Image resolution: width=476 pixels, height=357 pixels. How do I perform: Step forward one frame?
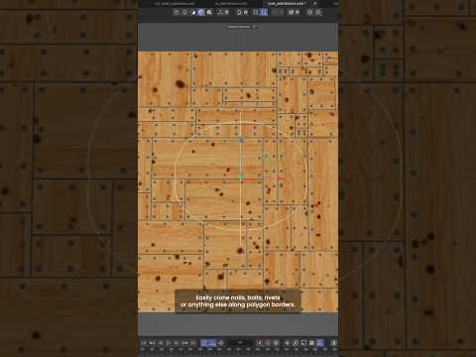[177, 343]
